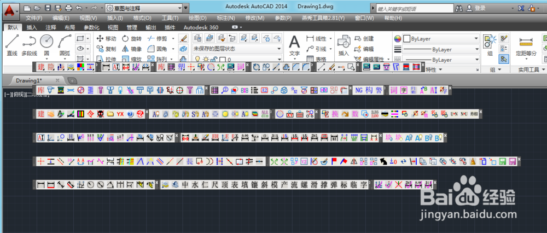Switch to the Autodesk 360 ribbon tab
547x233 pixels.
[x=201, y=27]
